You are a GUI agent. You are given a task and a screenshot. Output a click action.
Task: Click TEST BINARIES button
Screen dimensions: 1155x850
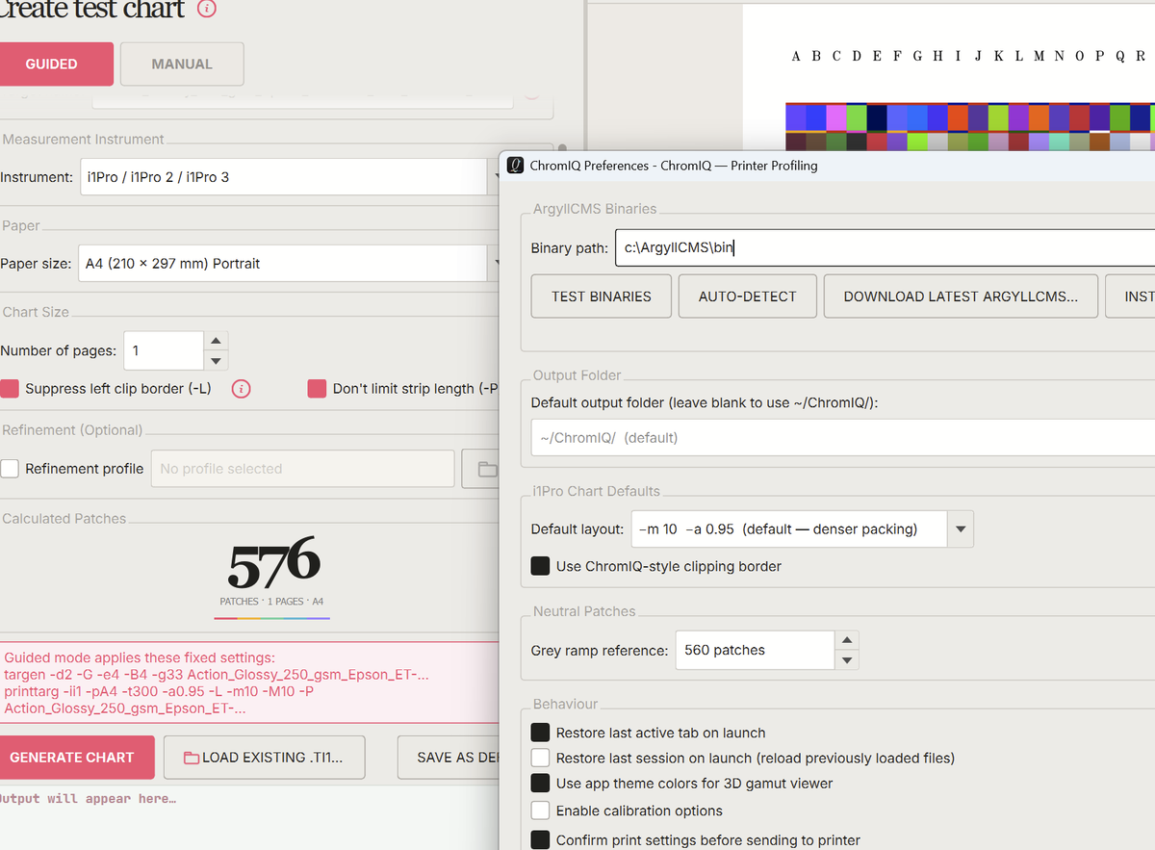point(602,296)
